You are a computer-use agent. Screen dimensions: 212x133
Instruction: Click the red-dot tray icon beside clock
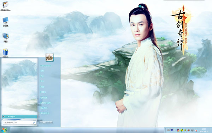[196, 131]
